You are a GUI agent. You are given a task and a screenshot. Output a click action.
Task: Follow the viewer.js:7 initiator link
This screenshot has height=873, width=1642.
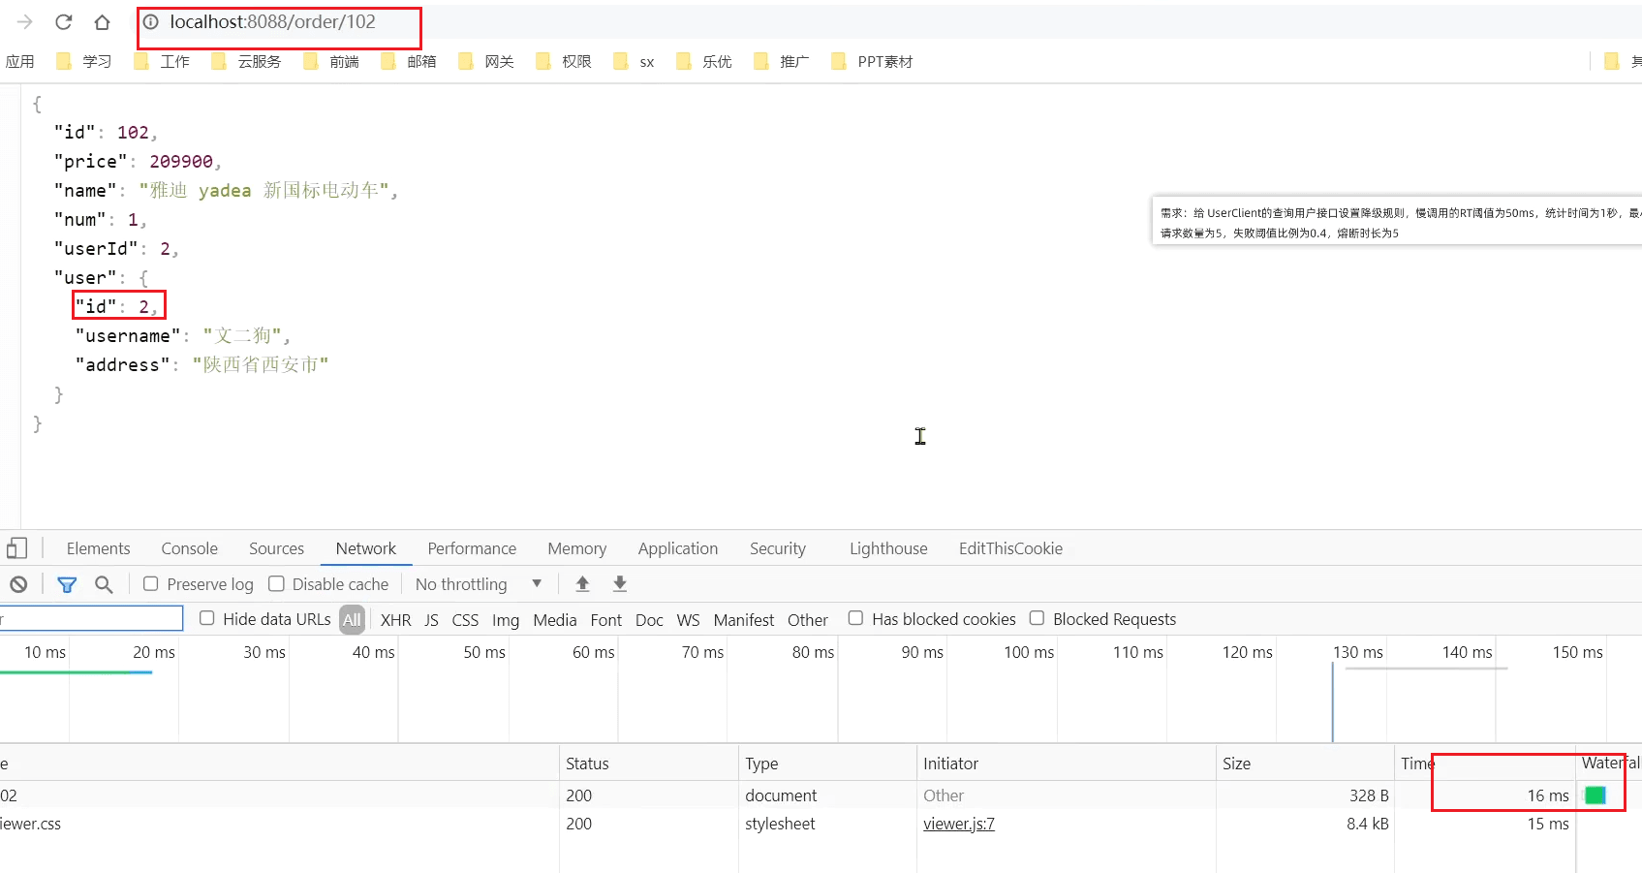[958, 824]
